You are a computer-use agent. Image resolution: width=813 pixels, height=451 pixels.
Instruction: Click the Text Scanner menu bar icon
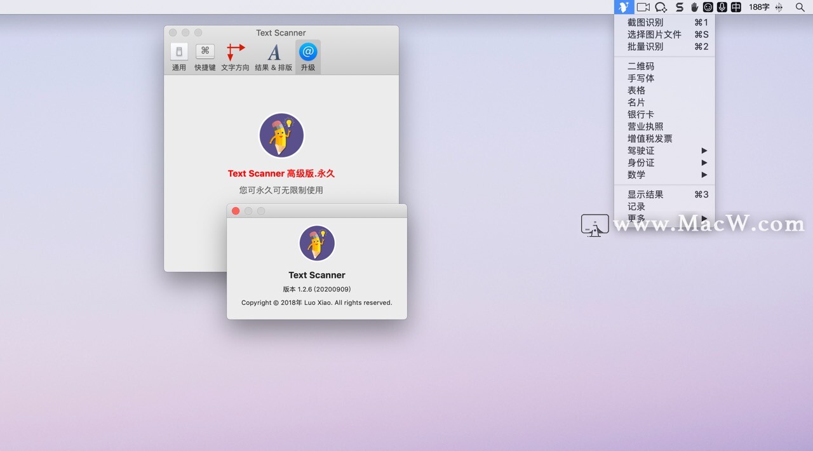point(624,7)
